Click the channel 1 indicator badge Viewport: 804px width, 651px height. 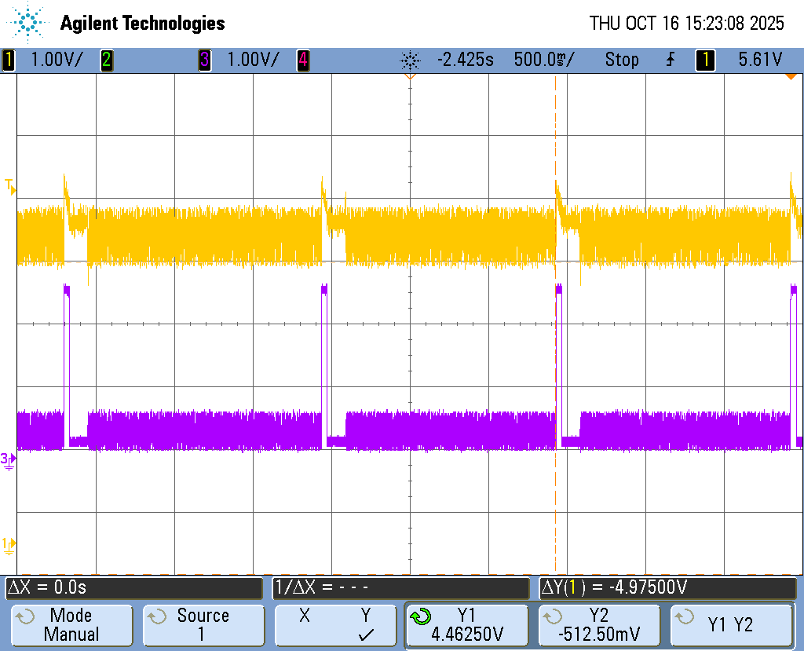click(x=8, y=60)
